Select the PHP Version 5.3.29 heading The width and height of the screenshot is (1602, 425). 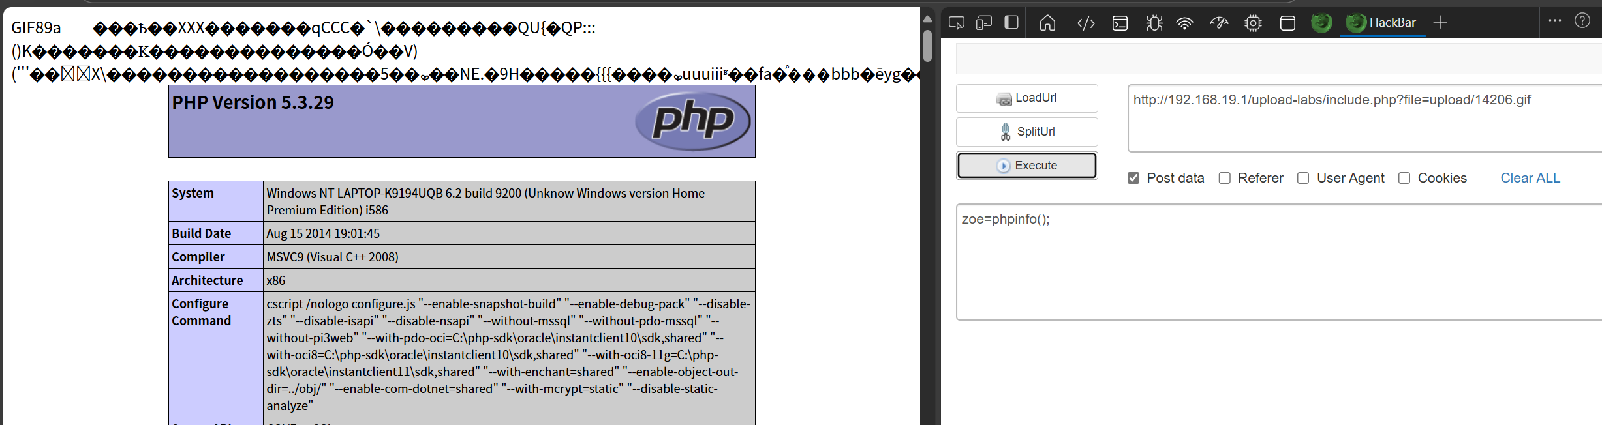click(253, 103)
